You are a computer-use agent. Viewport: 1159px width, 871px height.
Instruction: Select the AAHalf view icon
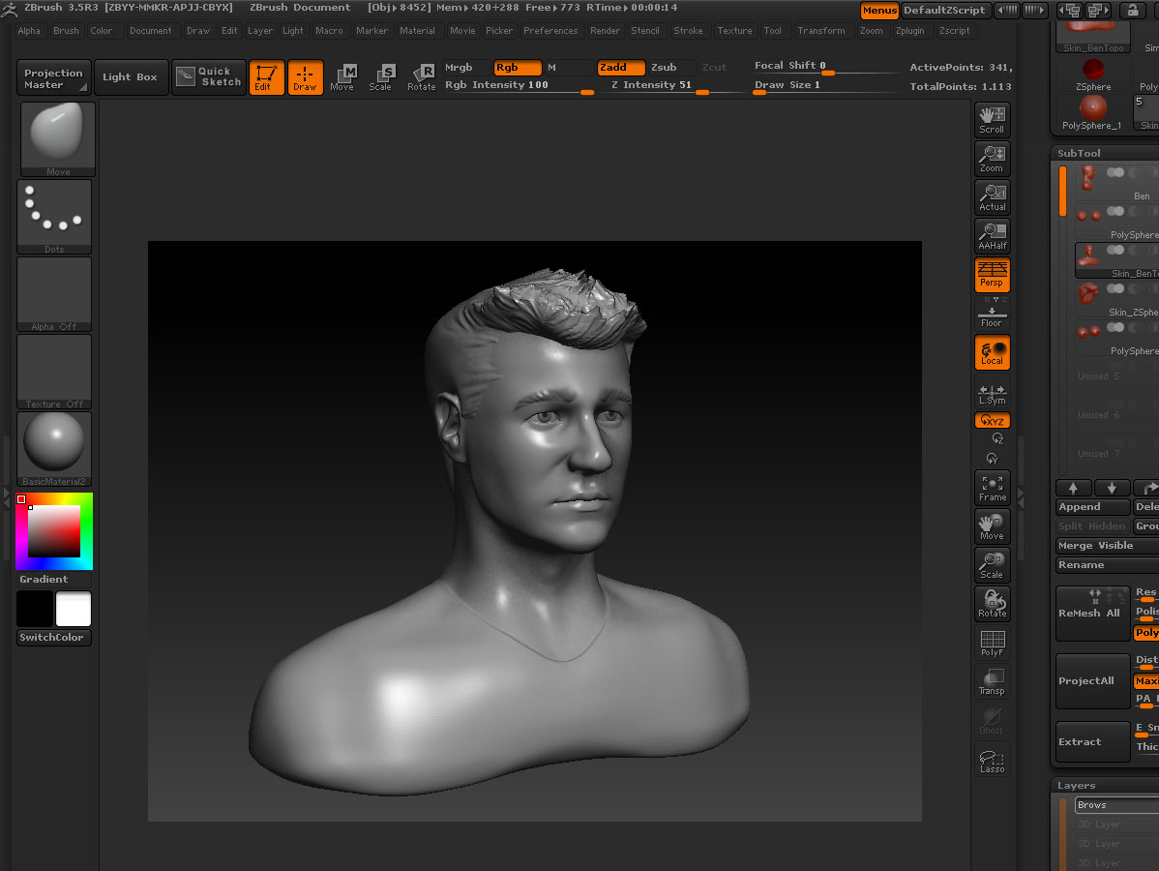tap(992, 236)
